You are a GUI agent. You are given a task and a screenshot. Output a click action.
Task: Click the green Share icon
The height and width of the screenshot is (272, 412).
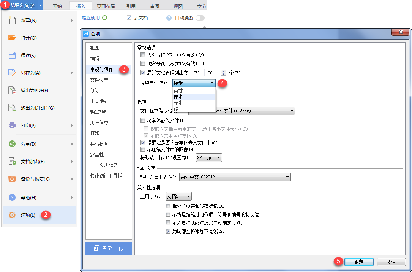[12, 144]
